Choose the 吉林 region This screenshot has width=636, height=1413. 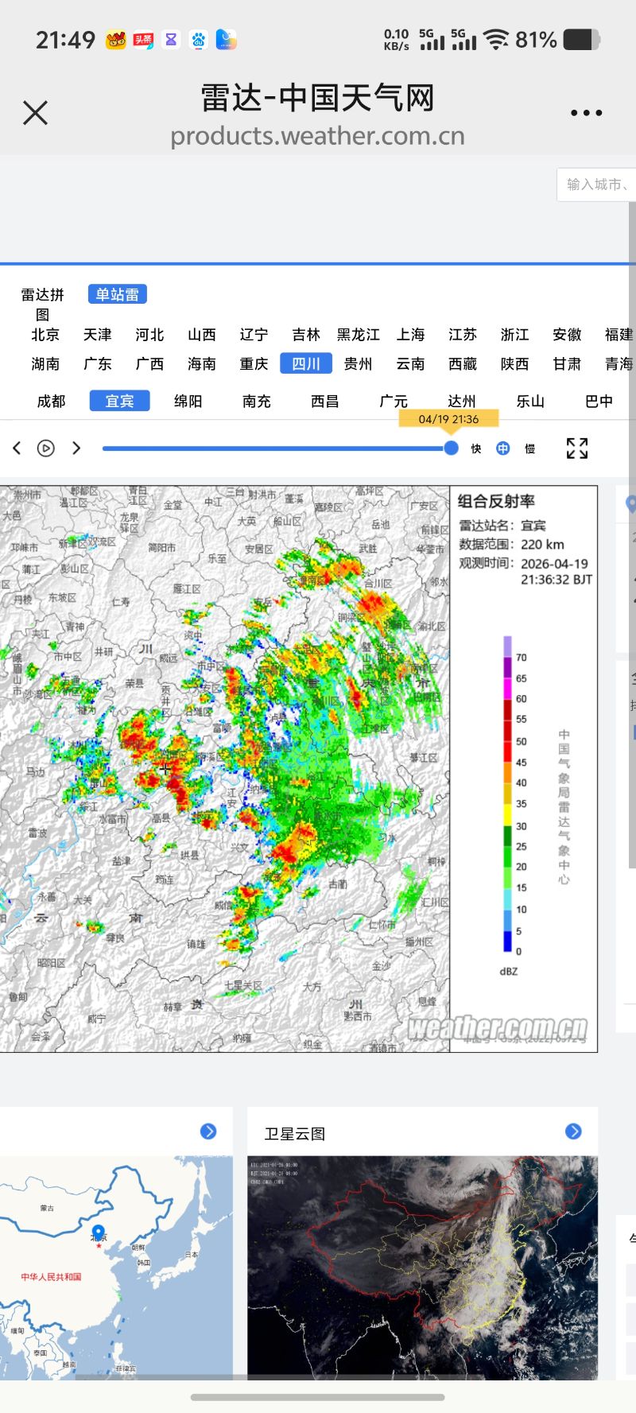(x=306, y=335)
